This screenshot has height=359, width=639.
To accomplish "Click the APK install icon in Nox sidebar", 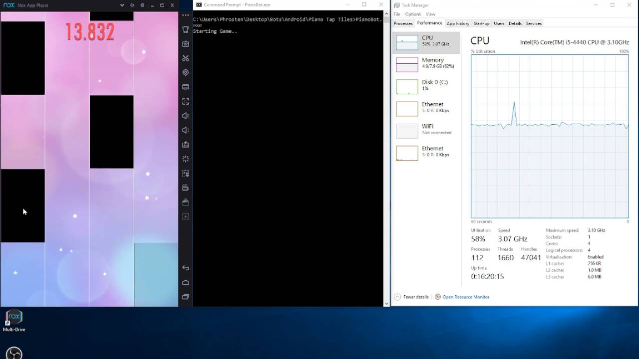I will tap(186, 145).
